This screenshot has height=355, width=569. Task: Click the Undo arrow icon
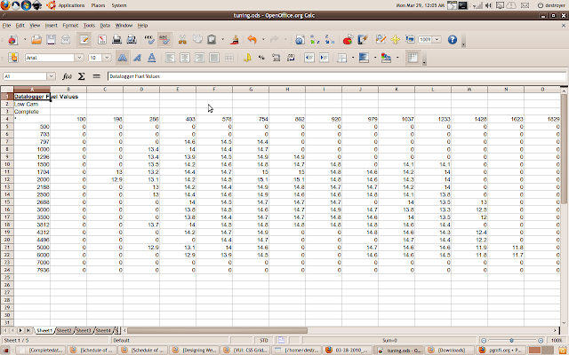[x=252, y=40]
